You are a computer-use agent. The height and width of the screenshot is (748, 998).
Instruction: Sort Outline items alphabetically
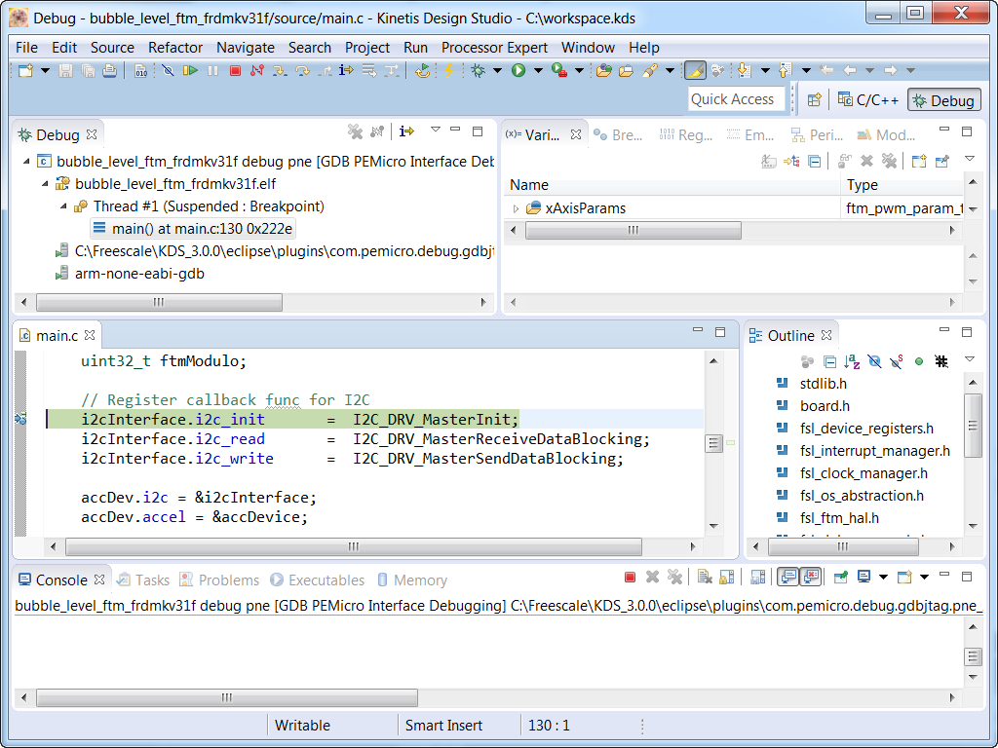(853, 361)
